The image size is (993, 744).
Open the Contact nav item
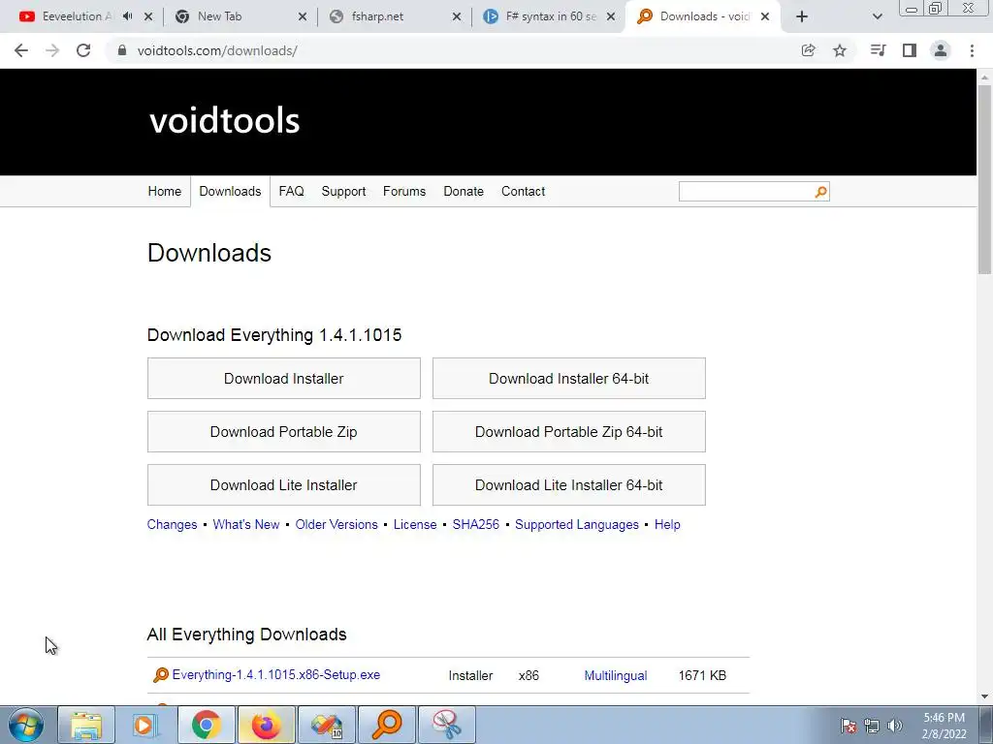[x=523, y=191]
